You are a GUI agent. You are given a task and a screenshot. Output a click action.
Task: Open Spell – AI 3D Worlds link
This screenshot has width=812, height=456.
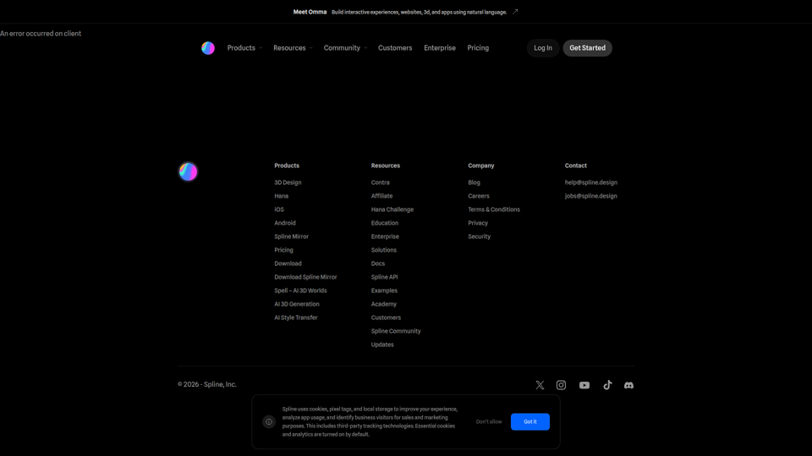click(x=300, y=290)
